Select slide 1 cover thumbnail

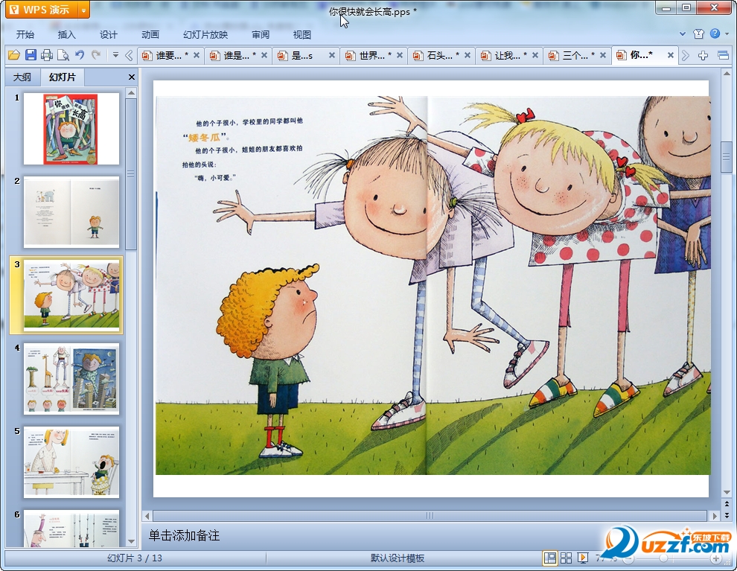pyautogui.click(x=71, y=128)
